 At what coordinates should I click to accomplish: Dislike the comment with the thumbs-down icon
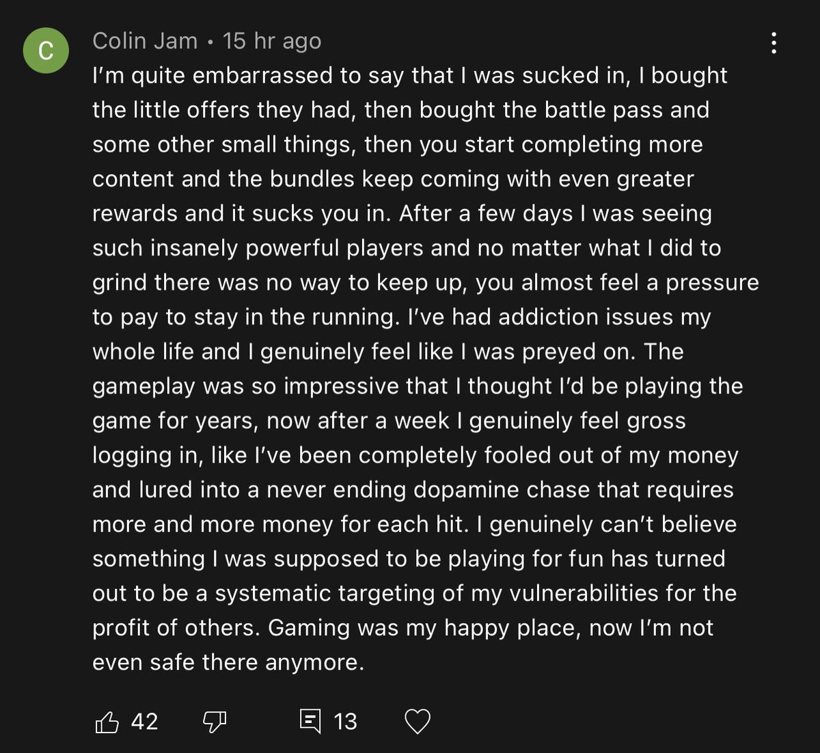(x=215, y=722)
